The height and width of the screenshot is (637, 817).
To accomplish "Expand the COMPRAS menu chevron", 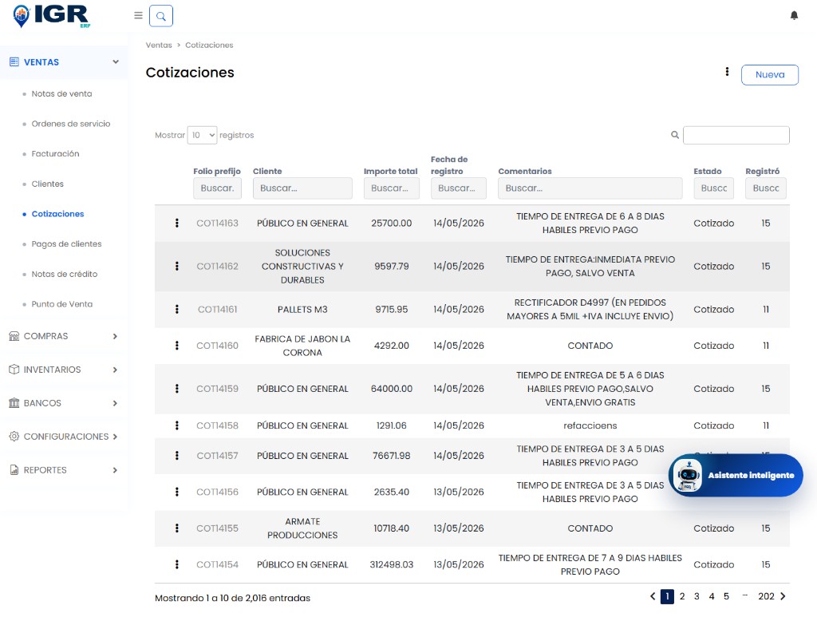I will [x=115, y=336].
